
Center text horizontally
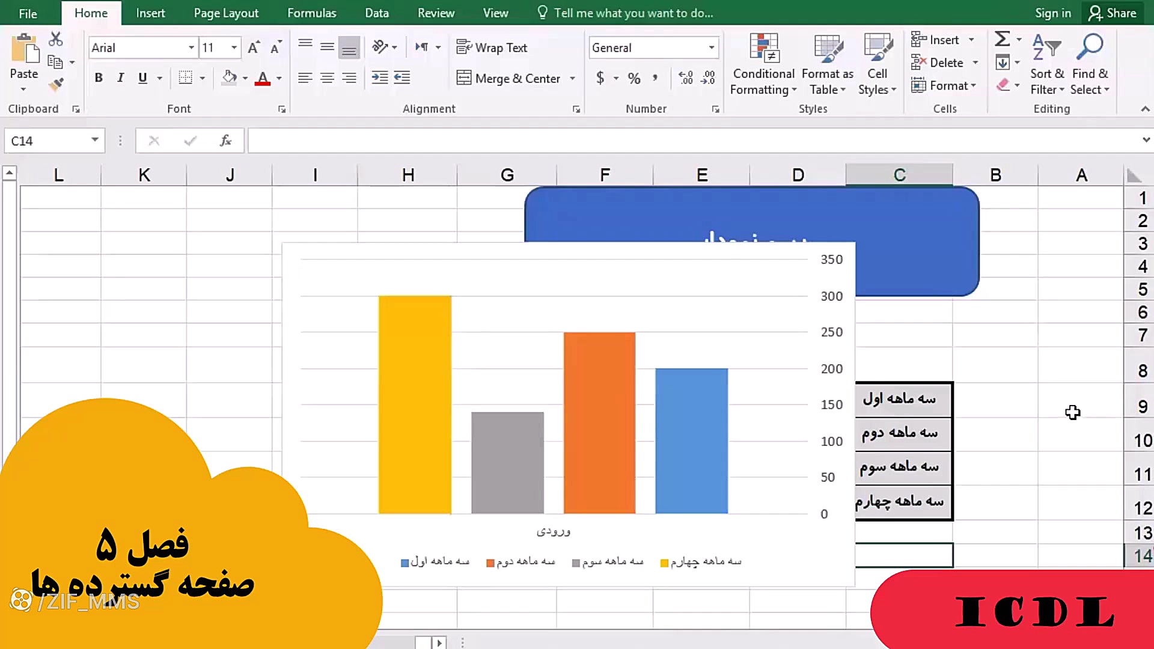(327, 78)
